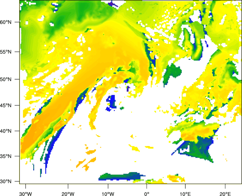Click the 55°N latitude label
The image size is (242, 196).
click(6, 52)
